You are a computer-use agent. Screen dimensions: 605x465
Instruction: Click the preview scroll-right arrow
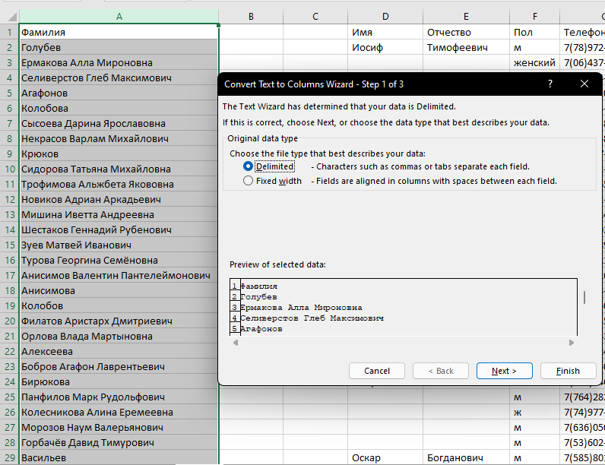click(x=572, y=343)
